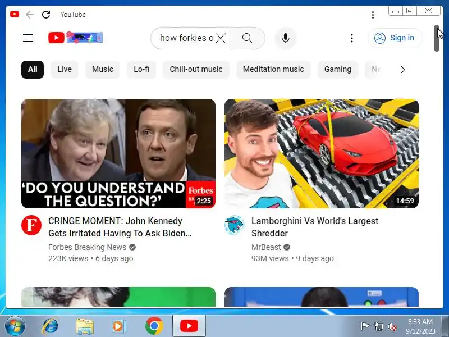Click '93M views • 9 days ago' text
This screenshot has height=337, width=449.
[x=292, y=258]
